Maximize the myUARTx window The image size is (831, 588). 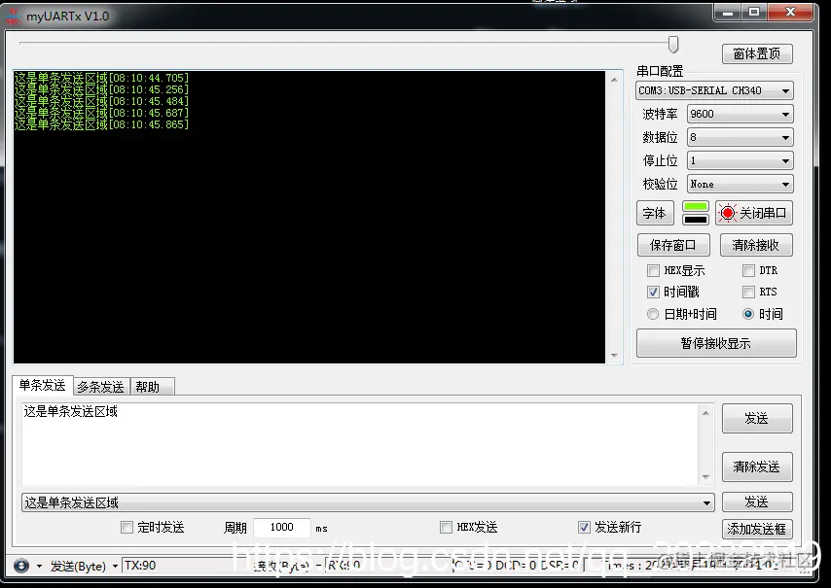(x=753, y=13)
